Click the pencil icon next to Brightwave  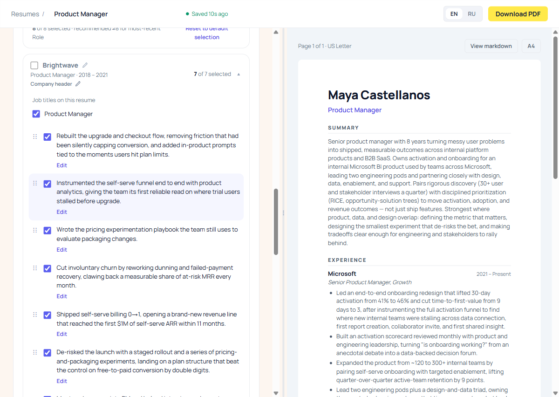(85, 65)
